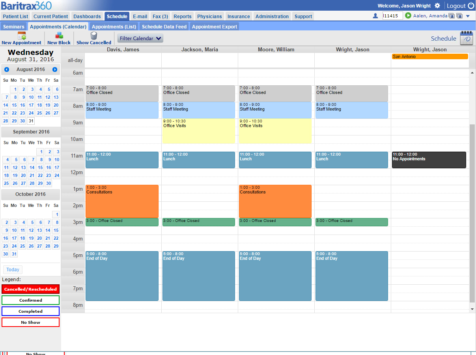Select August 17 in the mini calendar

(x=31, y=105)
